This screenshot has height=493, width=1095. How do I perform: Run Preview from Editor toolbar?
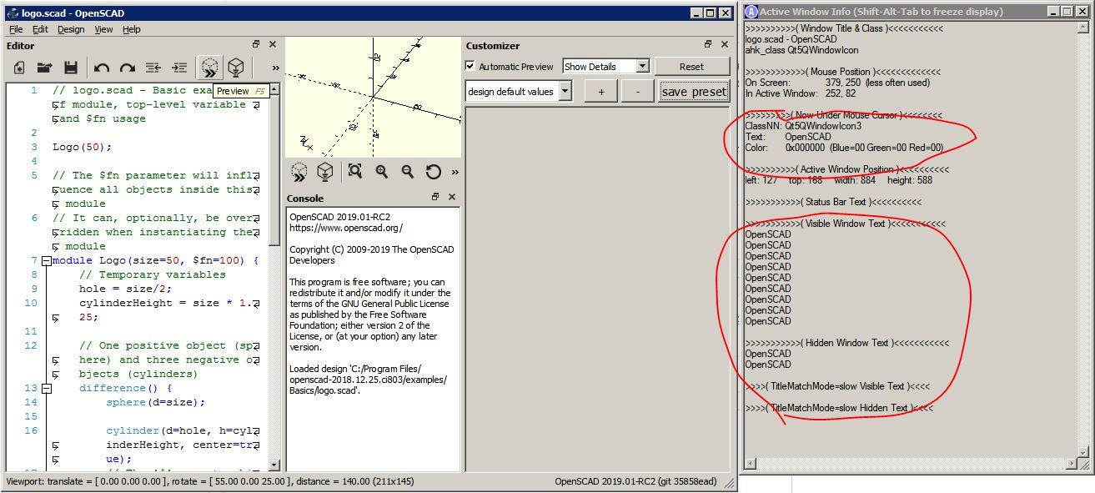(x=209, y=67)
